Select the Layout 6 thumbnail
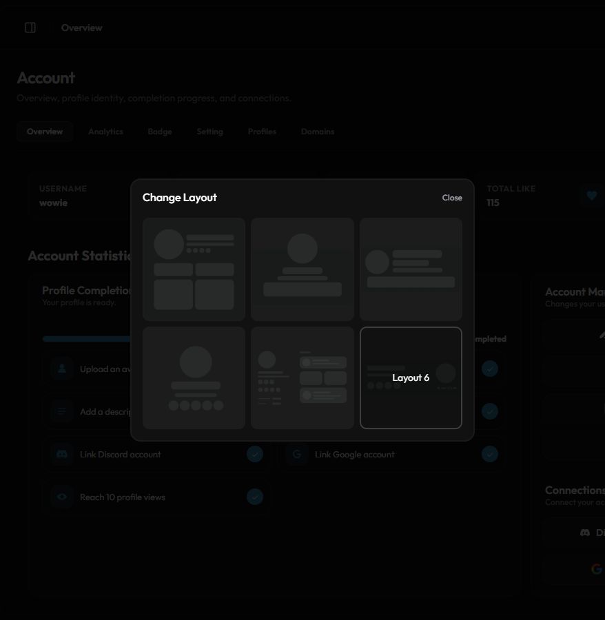 (411, 378)
